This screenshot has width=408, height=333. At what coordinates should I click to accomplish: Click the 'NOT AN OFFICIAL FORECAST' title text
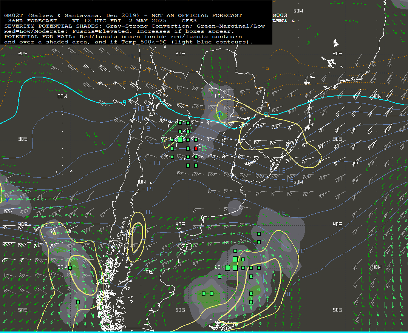(x=196, y=15)
